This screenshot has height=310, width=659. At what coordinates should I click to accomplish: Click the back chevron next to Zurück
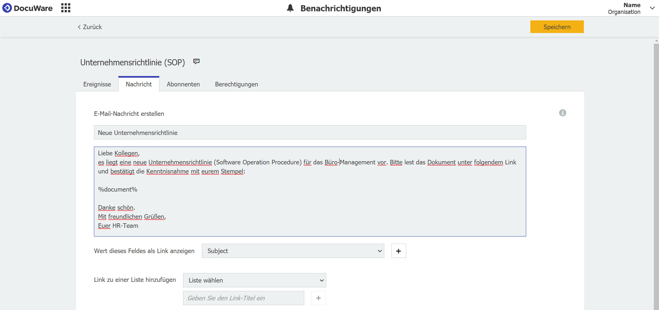(79, 27)
